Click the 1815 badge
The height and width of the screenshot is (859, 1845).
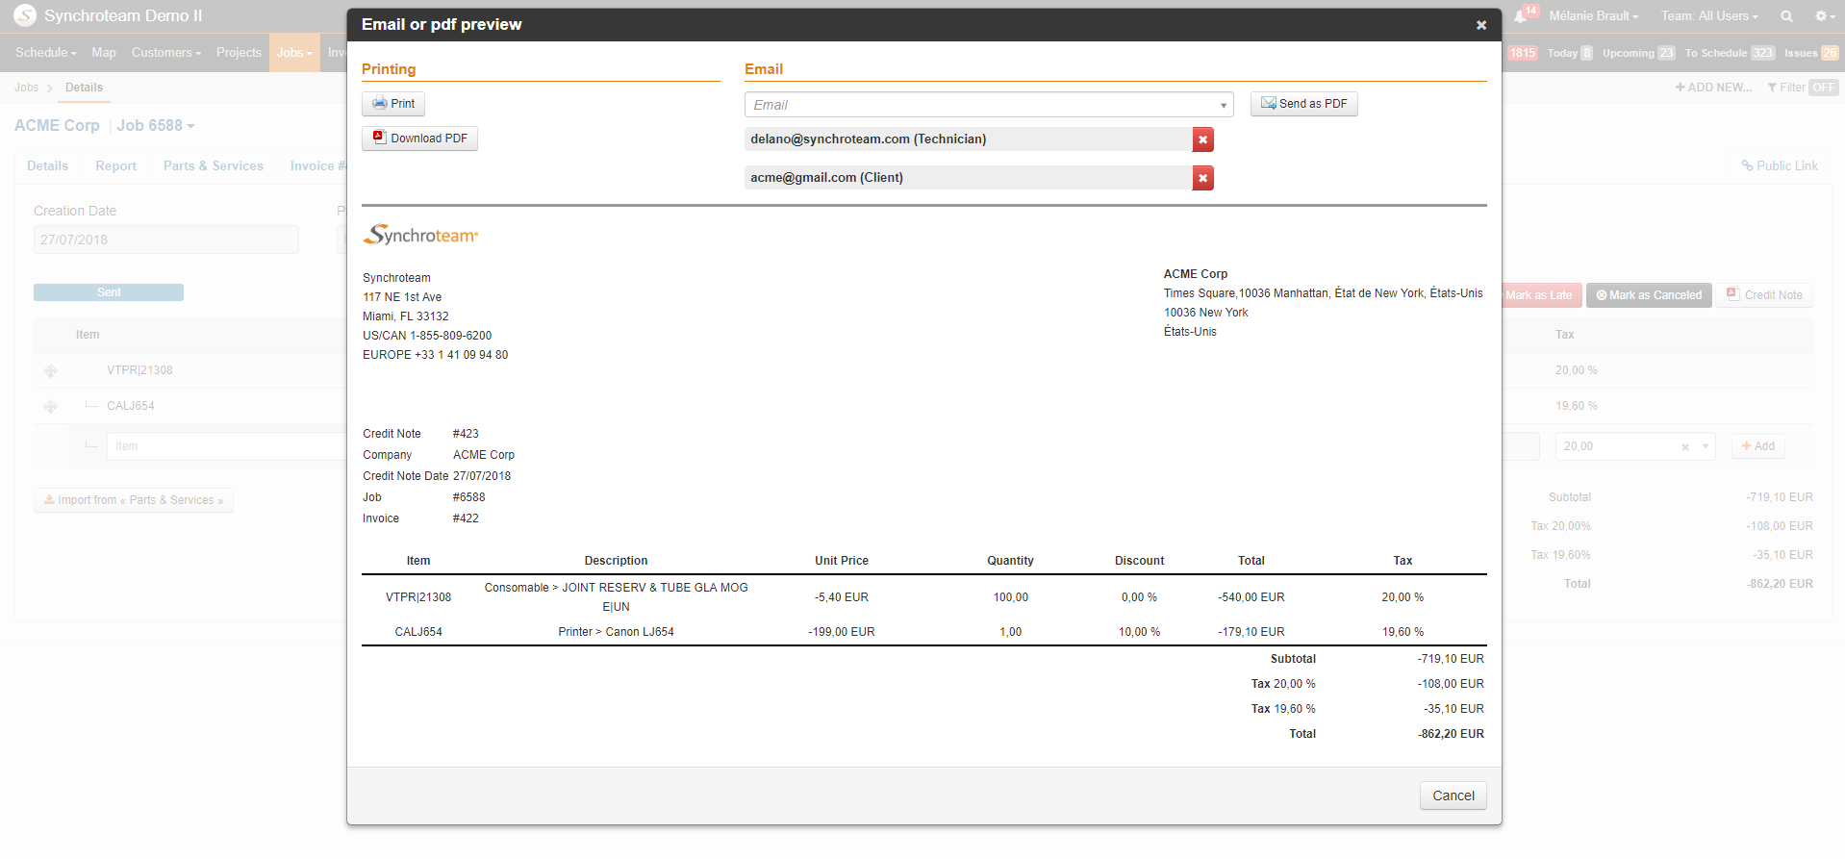tap(1522, 53)
